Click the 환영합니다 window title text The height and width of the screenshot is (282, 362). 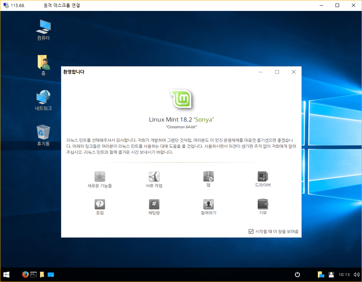tap(74, 72)
